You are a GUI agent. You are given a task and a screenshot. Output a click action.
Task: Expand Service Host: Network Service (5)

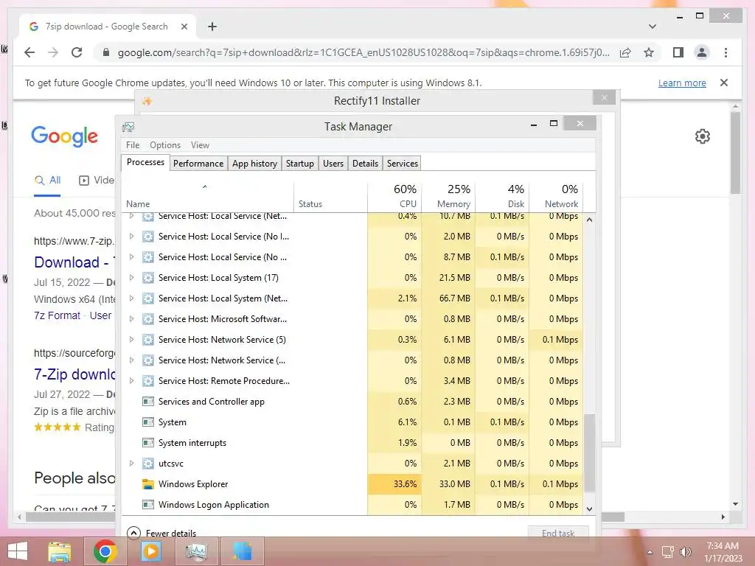(x=131, y=339)
